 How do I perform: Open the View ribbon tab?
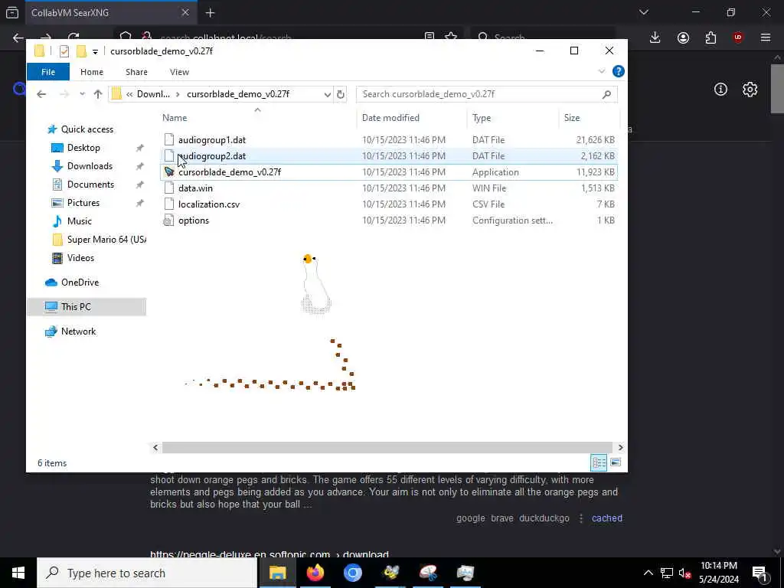click(179, 72)
